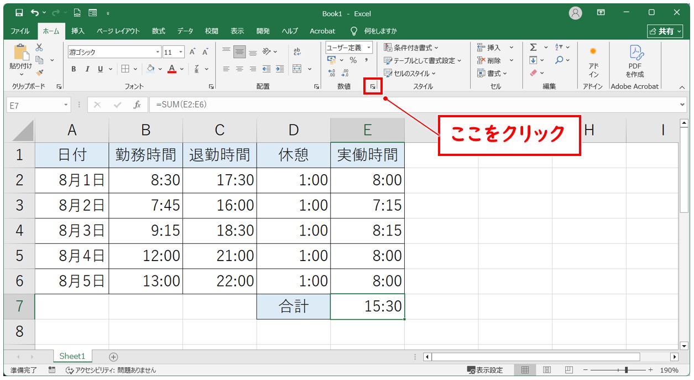Apply the comma style number format
Viewport: 694px width, 380px height.
tap(366, 60)
